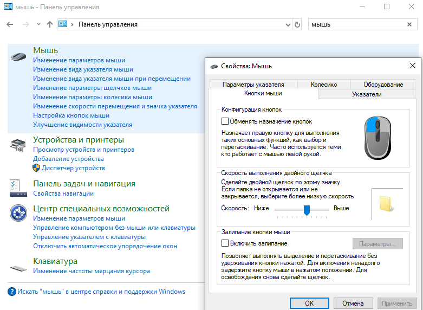Click the Отмена button

[353, 303]
